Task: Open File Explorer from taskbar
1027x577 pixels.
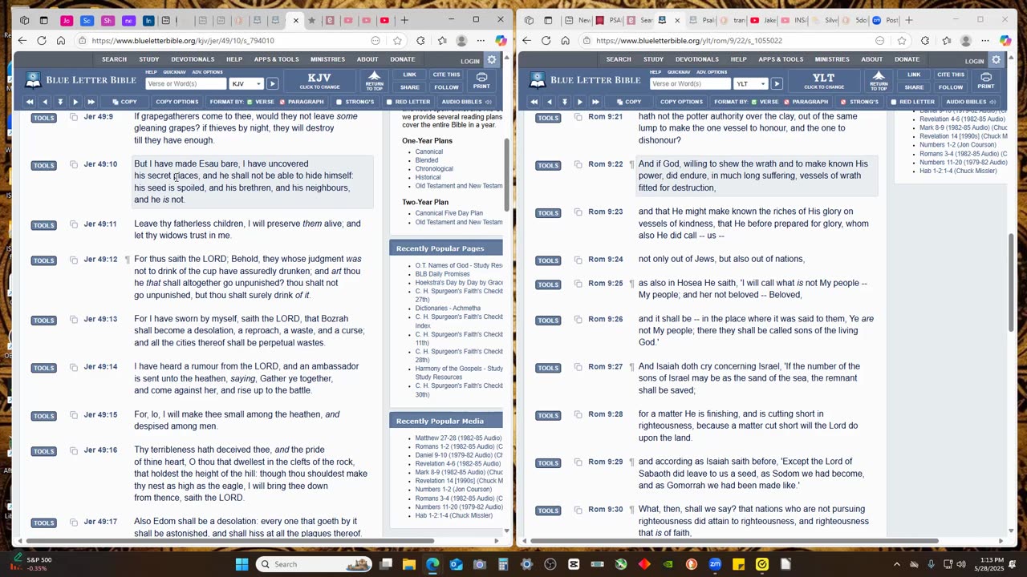Action: [409, 564]
